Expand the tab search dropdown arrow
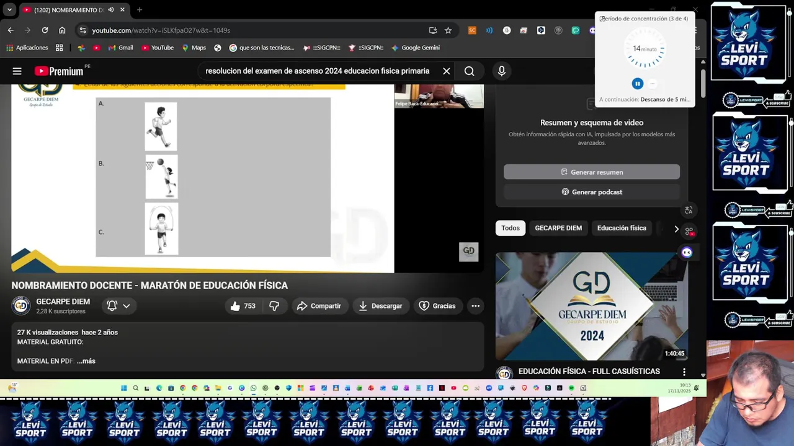This screenshot has height=446, width=794. click(9, 10)
